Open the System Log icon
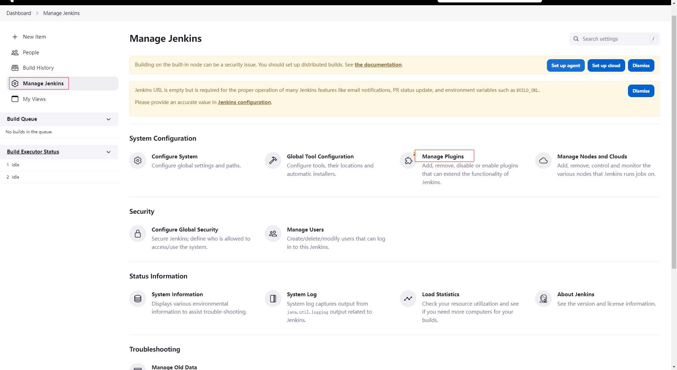Viewport: 677px width, 370px height. click(x=273, y=299)
